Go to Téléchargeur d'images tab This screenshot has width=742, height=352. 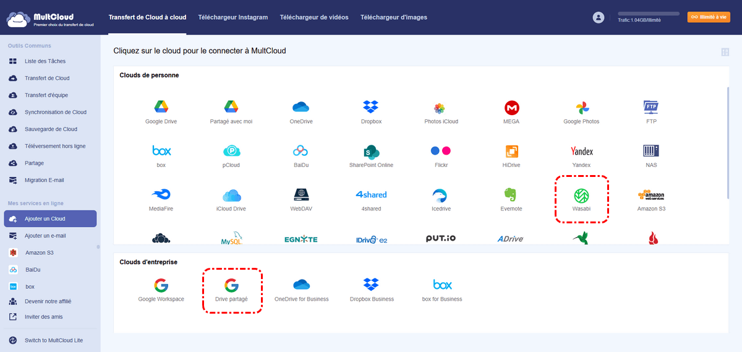[394, 17]
